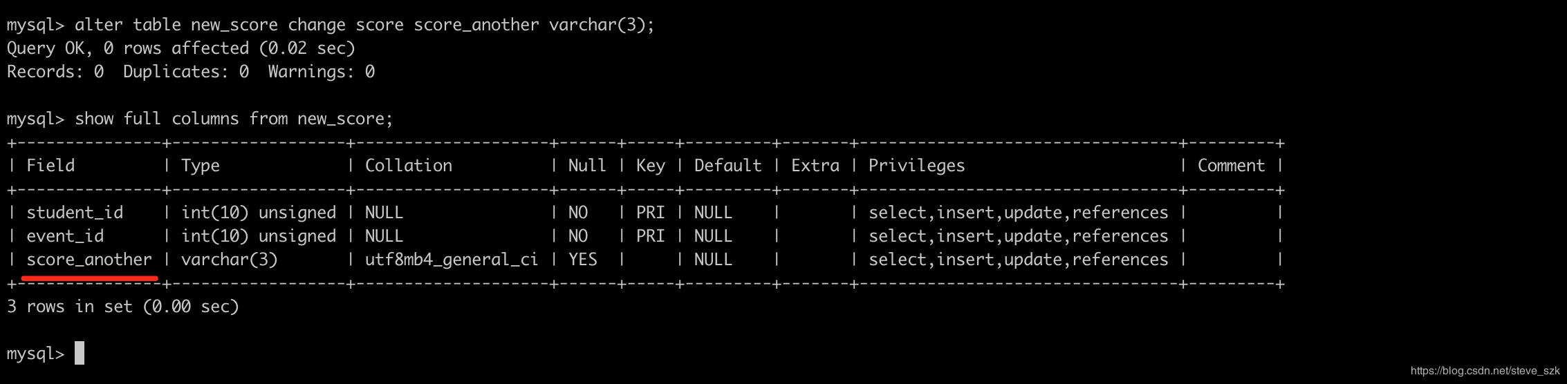The width and height of the screenshot is (1567, 384).
Task: Click the utf8mb4_general_ci collation value
Action: point(452,260)
